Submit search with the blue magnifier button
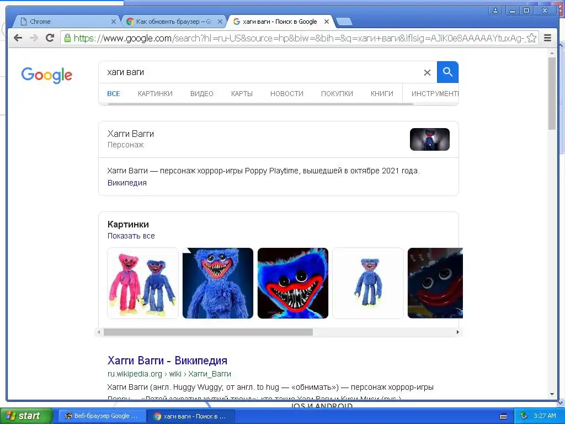This screenshot has height=424, width=565. click(x=447, y=72)
